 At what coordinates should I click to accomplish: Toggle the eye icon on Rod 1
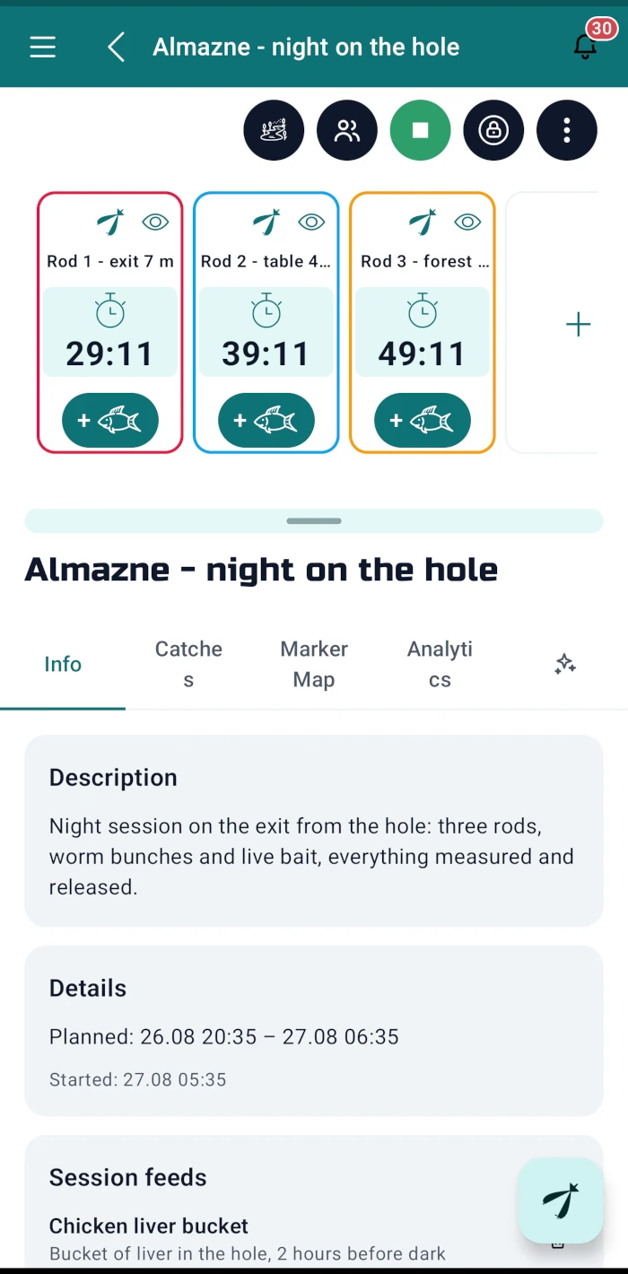(x=155, y=223)
